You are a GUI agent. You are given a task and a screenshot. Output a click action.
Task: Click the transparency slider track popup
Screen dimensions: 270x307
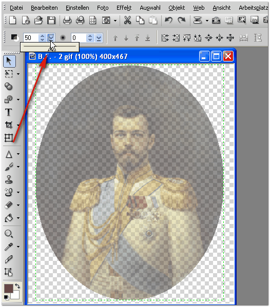pyautogui.click(x=50, y=47)
